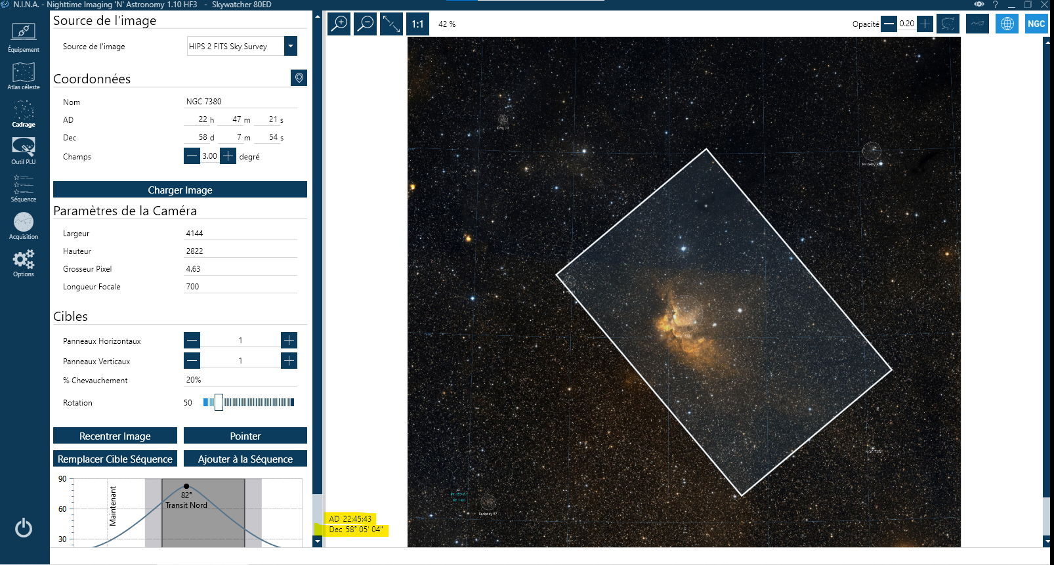Open the Équipement section

coord(24,38)
